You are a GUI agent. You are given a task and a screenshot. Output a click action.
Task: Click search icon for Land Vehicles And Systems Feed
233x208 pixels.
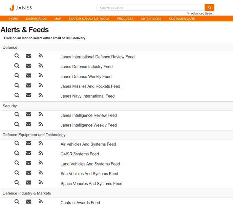tap(17, 163)
